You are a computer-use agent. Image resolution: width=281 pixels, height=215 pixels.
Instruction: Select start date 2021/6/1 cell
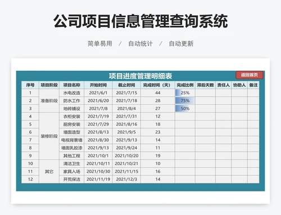98,93
